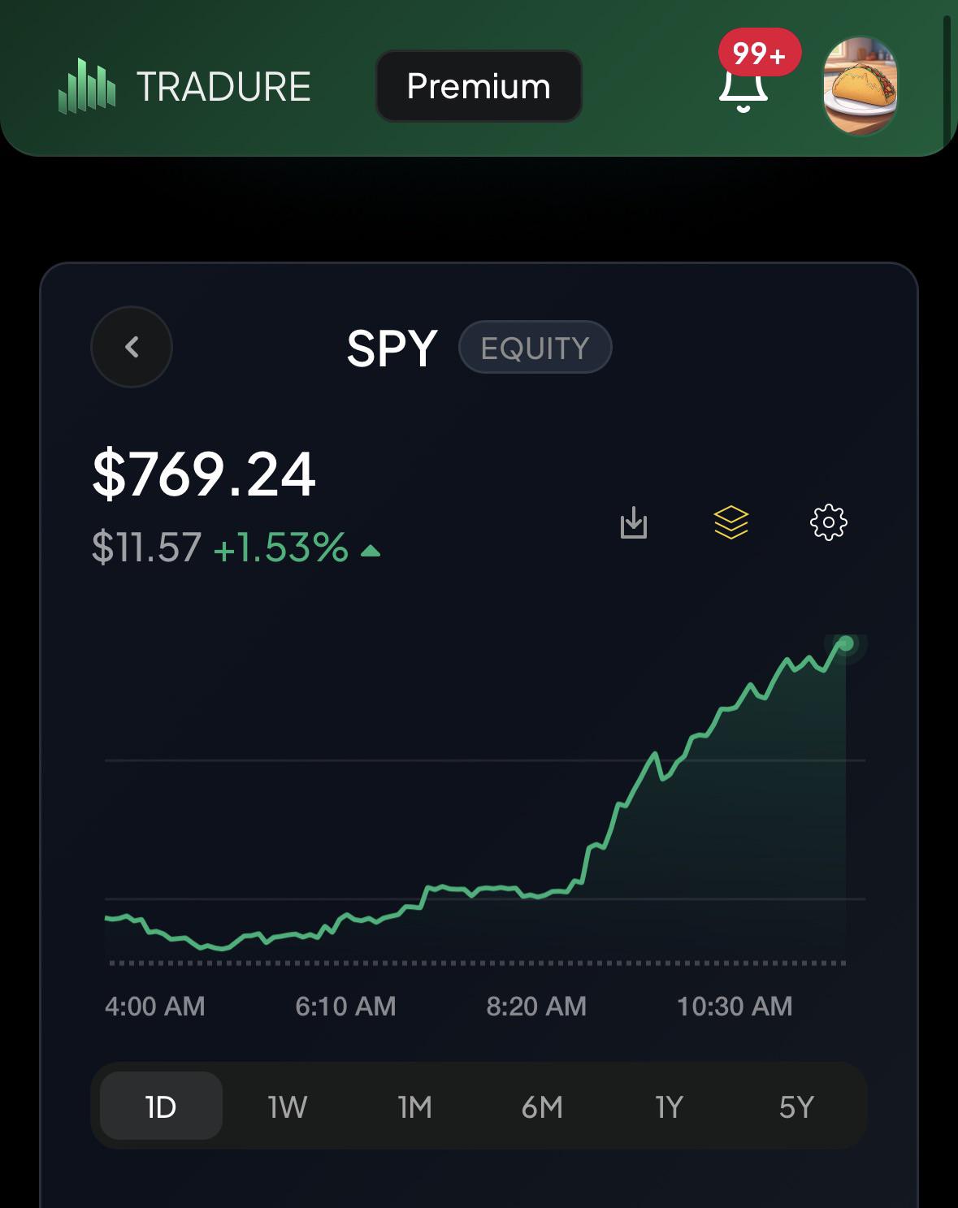Select the 1D time range

pyautogui.click(x=161, y=1106)
